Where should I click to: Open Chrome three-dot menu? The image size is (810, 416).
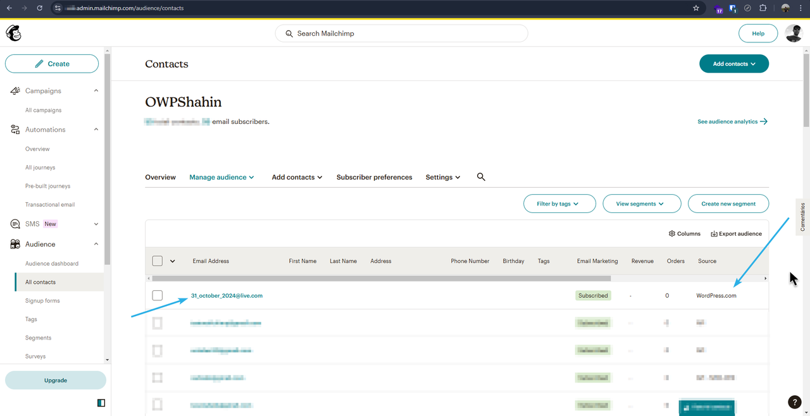pyautogui.click(x=801, y=8)
